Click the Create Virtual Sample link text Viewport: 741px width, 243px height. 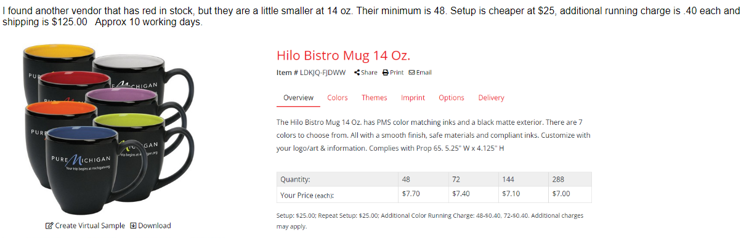pos(90,226)
